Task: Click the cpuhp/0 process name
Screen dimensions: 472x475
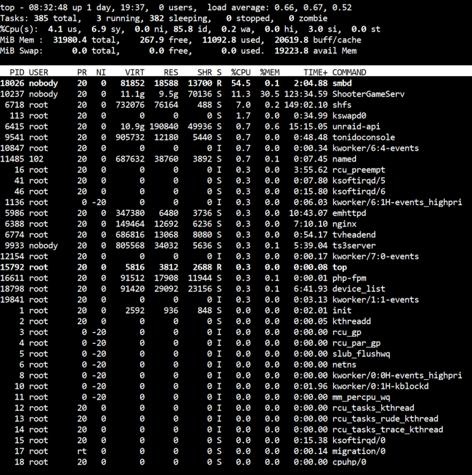Action: (x=349, y=462)
